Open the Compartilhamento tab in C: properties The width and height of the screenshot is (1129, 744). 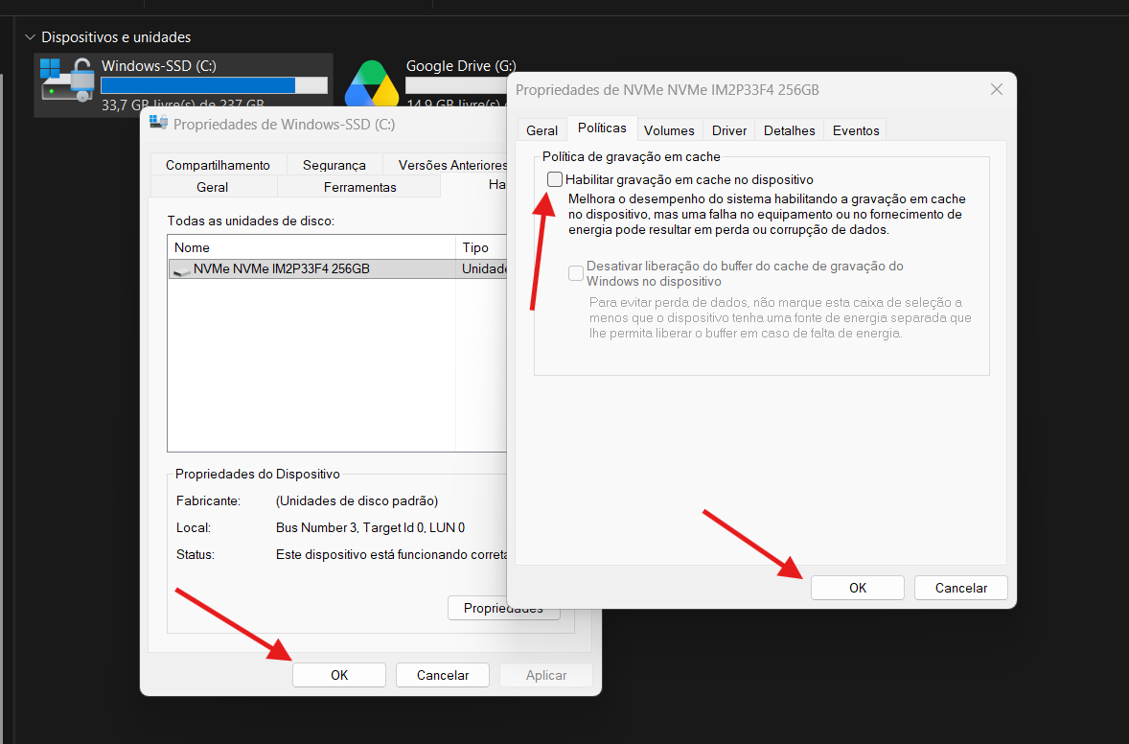click(219, 165)
